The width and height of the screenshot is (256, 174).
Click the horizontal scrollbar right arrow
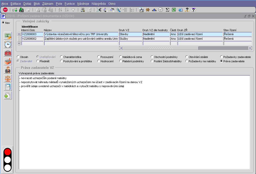[250, 48]
